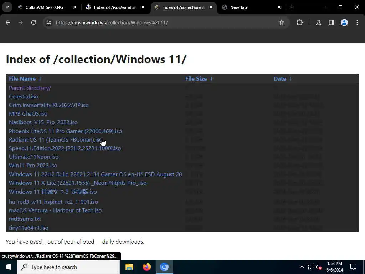Sort listing by Date header
365x274 pixels.
coord(279,79)
